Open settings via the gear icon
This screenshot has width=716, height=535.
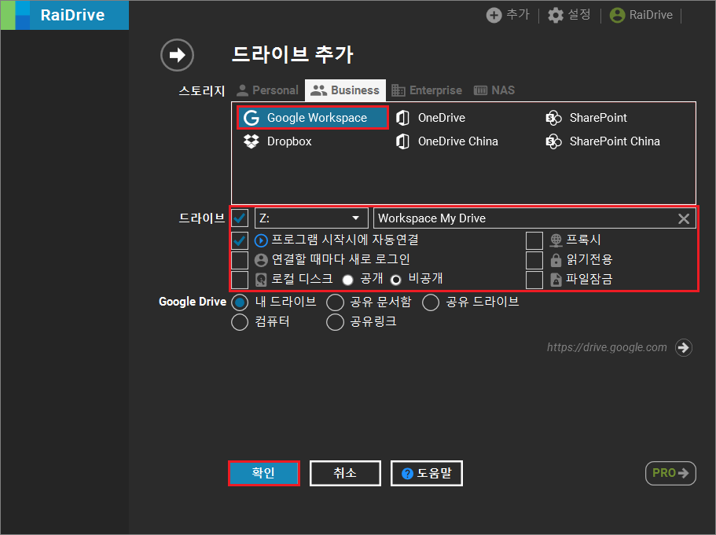click(556, 15)
